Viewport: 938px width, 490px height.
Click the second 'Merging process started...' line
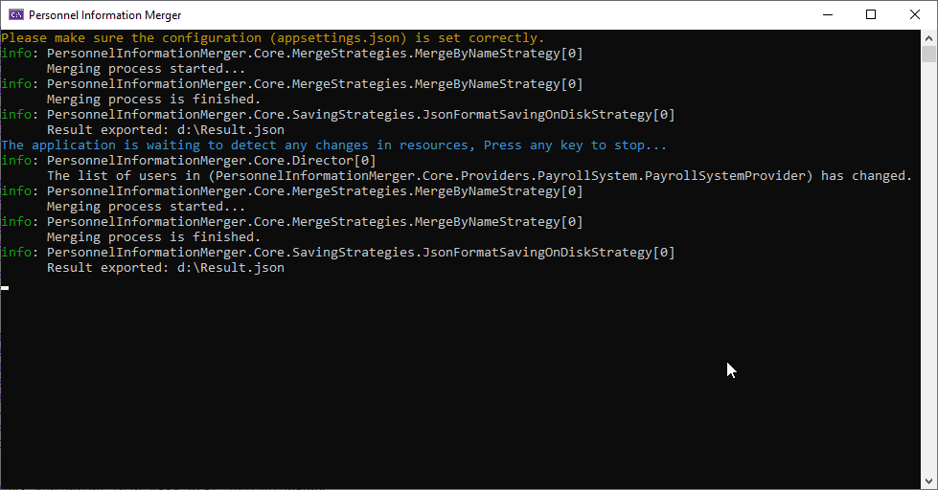pyautogui.click(x=146, y=207)
